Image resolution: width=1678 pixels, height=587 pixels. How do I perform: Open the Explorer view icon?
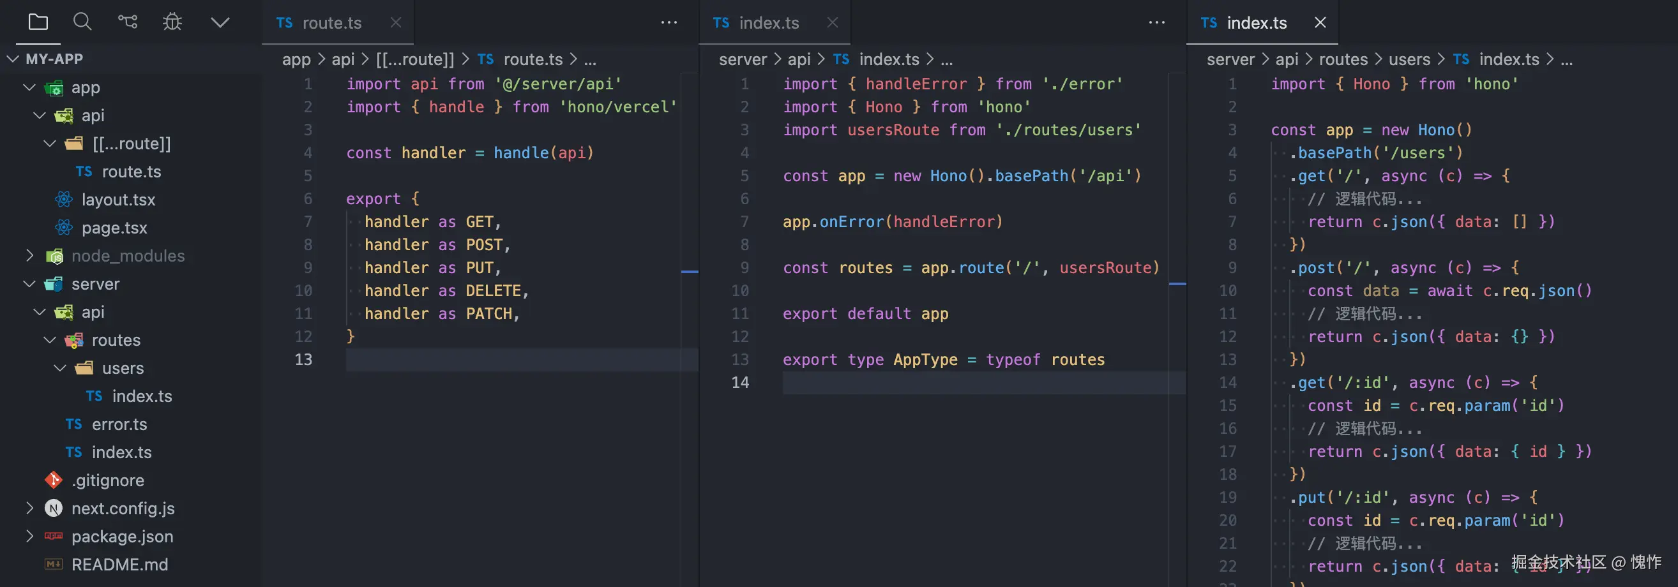38,22
